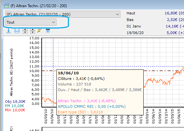184x131 pixels.
Task: Click 'Ecart type (50) : 3,6218' in the tooltip
Action: tap(80, 112)
